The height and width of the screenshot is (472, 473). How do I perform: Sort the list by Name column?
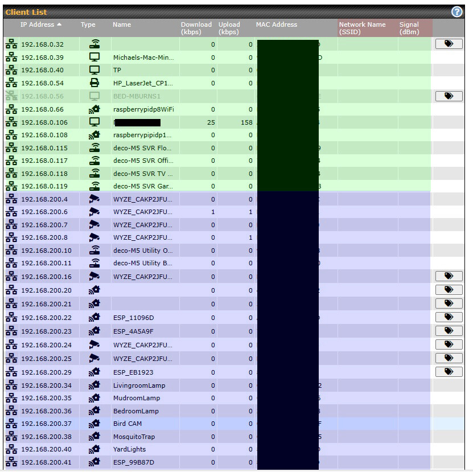coord(122,25)
